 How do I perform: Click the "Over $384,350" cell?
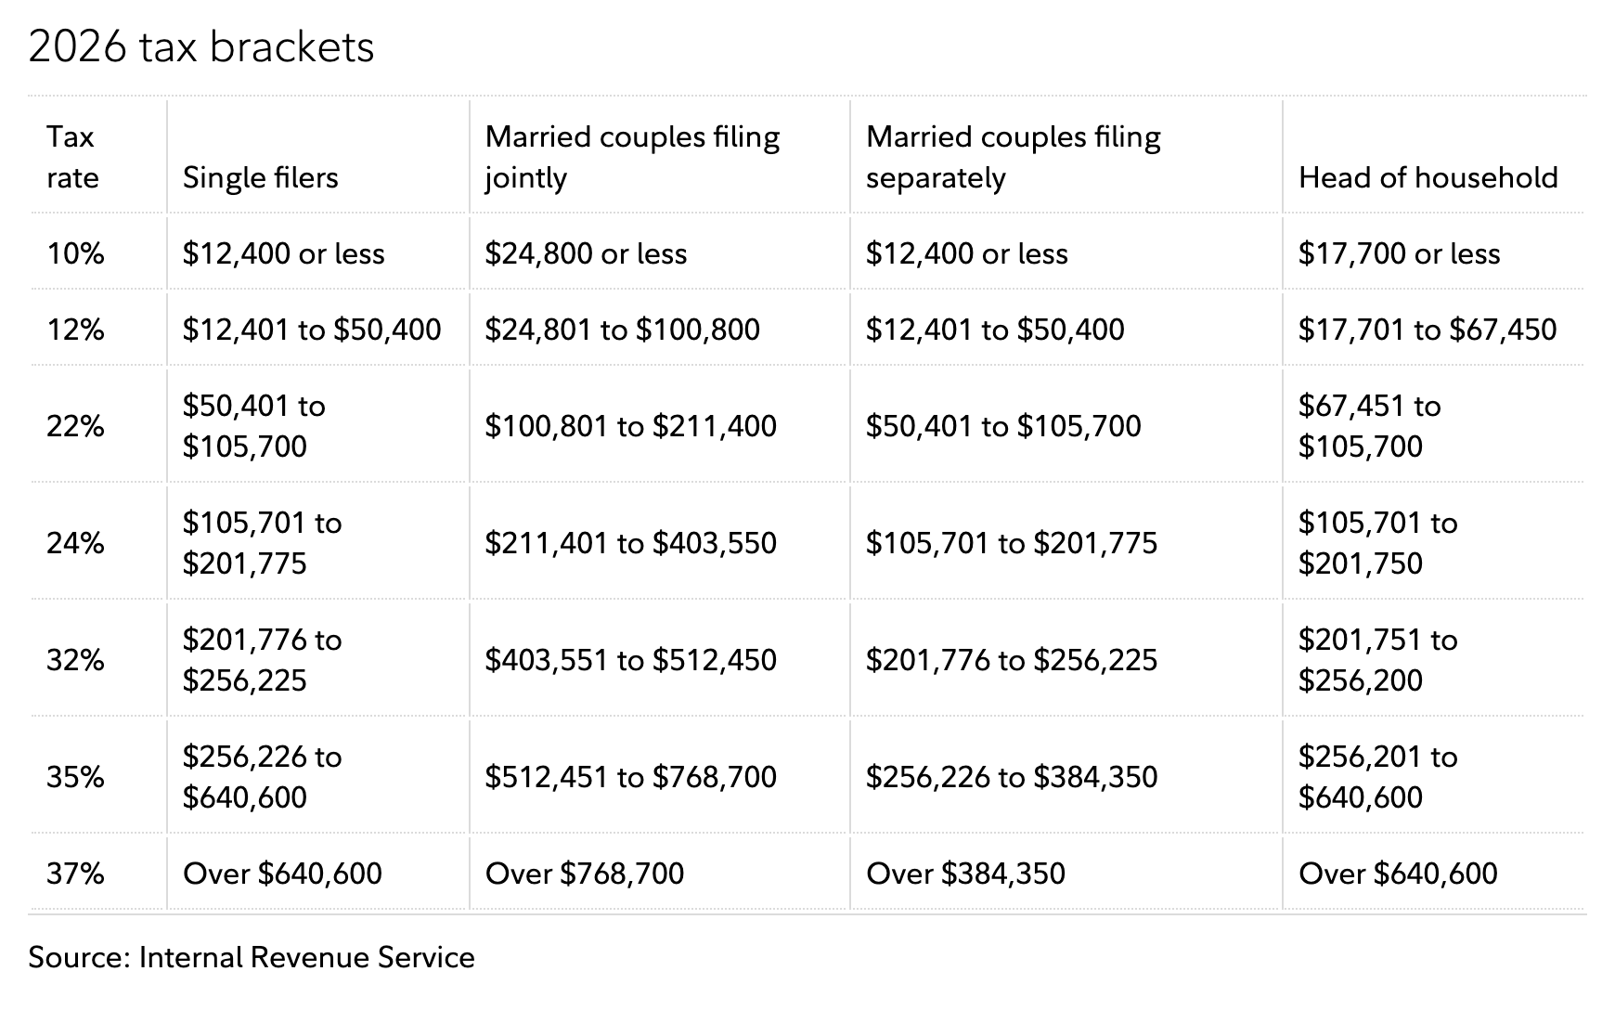tap(965, 874)
